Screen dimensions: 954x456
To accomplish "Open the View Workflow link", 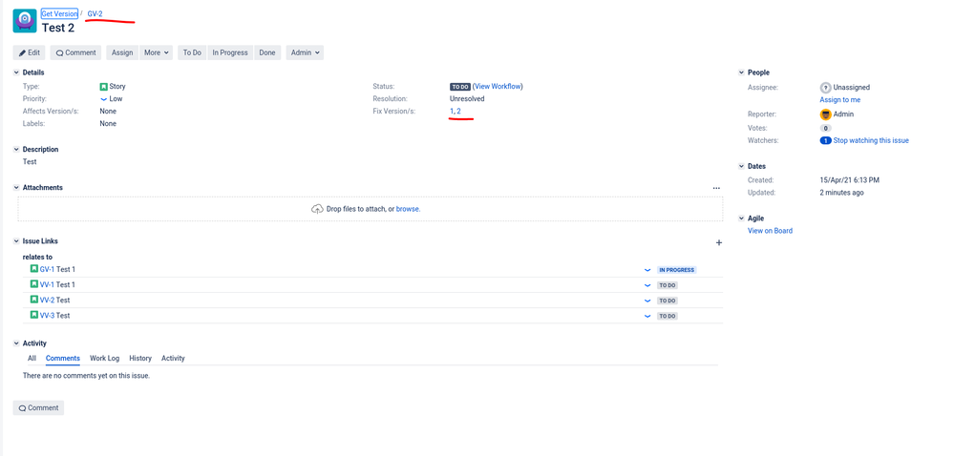I will (498, 87).
